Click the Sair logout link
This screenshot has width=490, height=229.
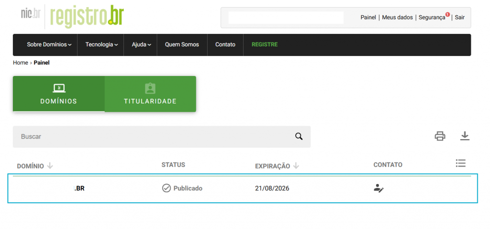tap(459, 17)
